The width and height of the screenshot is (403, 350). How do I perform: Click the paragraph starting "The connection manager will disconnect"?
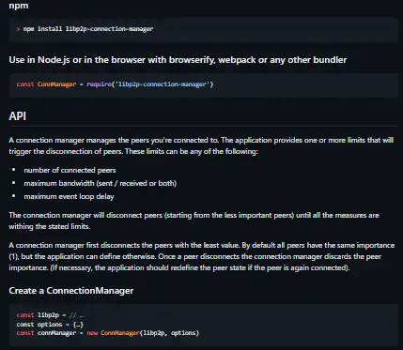click(194, 221)
